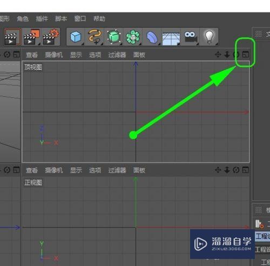Click move-camera icon of front view
Screen dimensions: 270x266
click(x=218, y=170)
